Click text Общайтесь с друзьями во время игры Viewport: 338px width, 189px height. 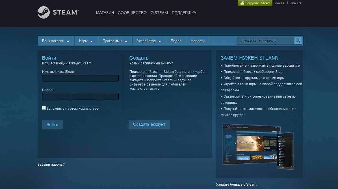pos(254,78)
